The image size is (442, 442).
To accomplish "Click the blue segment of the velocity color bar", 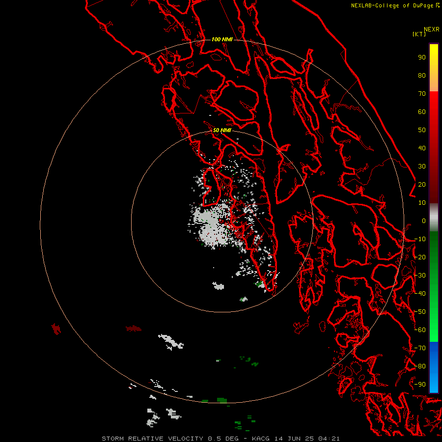I will (434, 367).
